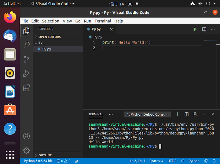Select Py.py file in Explorer tree
220x164 pixels.
click(58, 49)
